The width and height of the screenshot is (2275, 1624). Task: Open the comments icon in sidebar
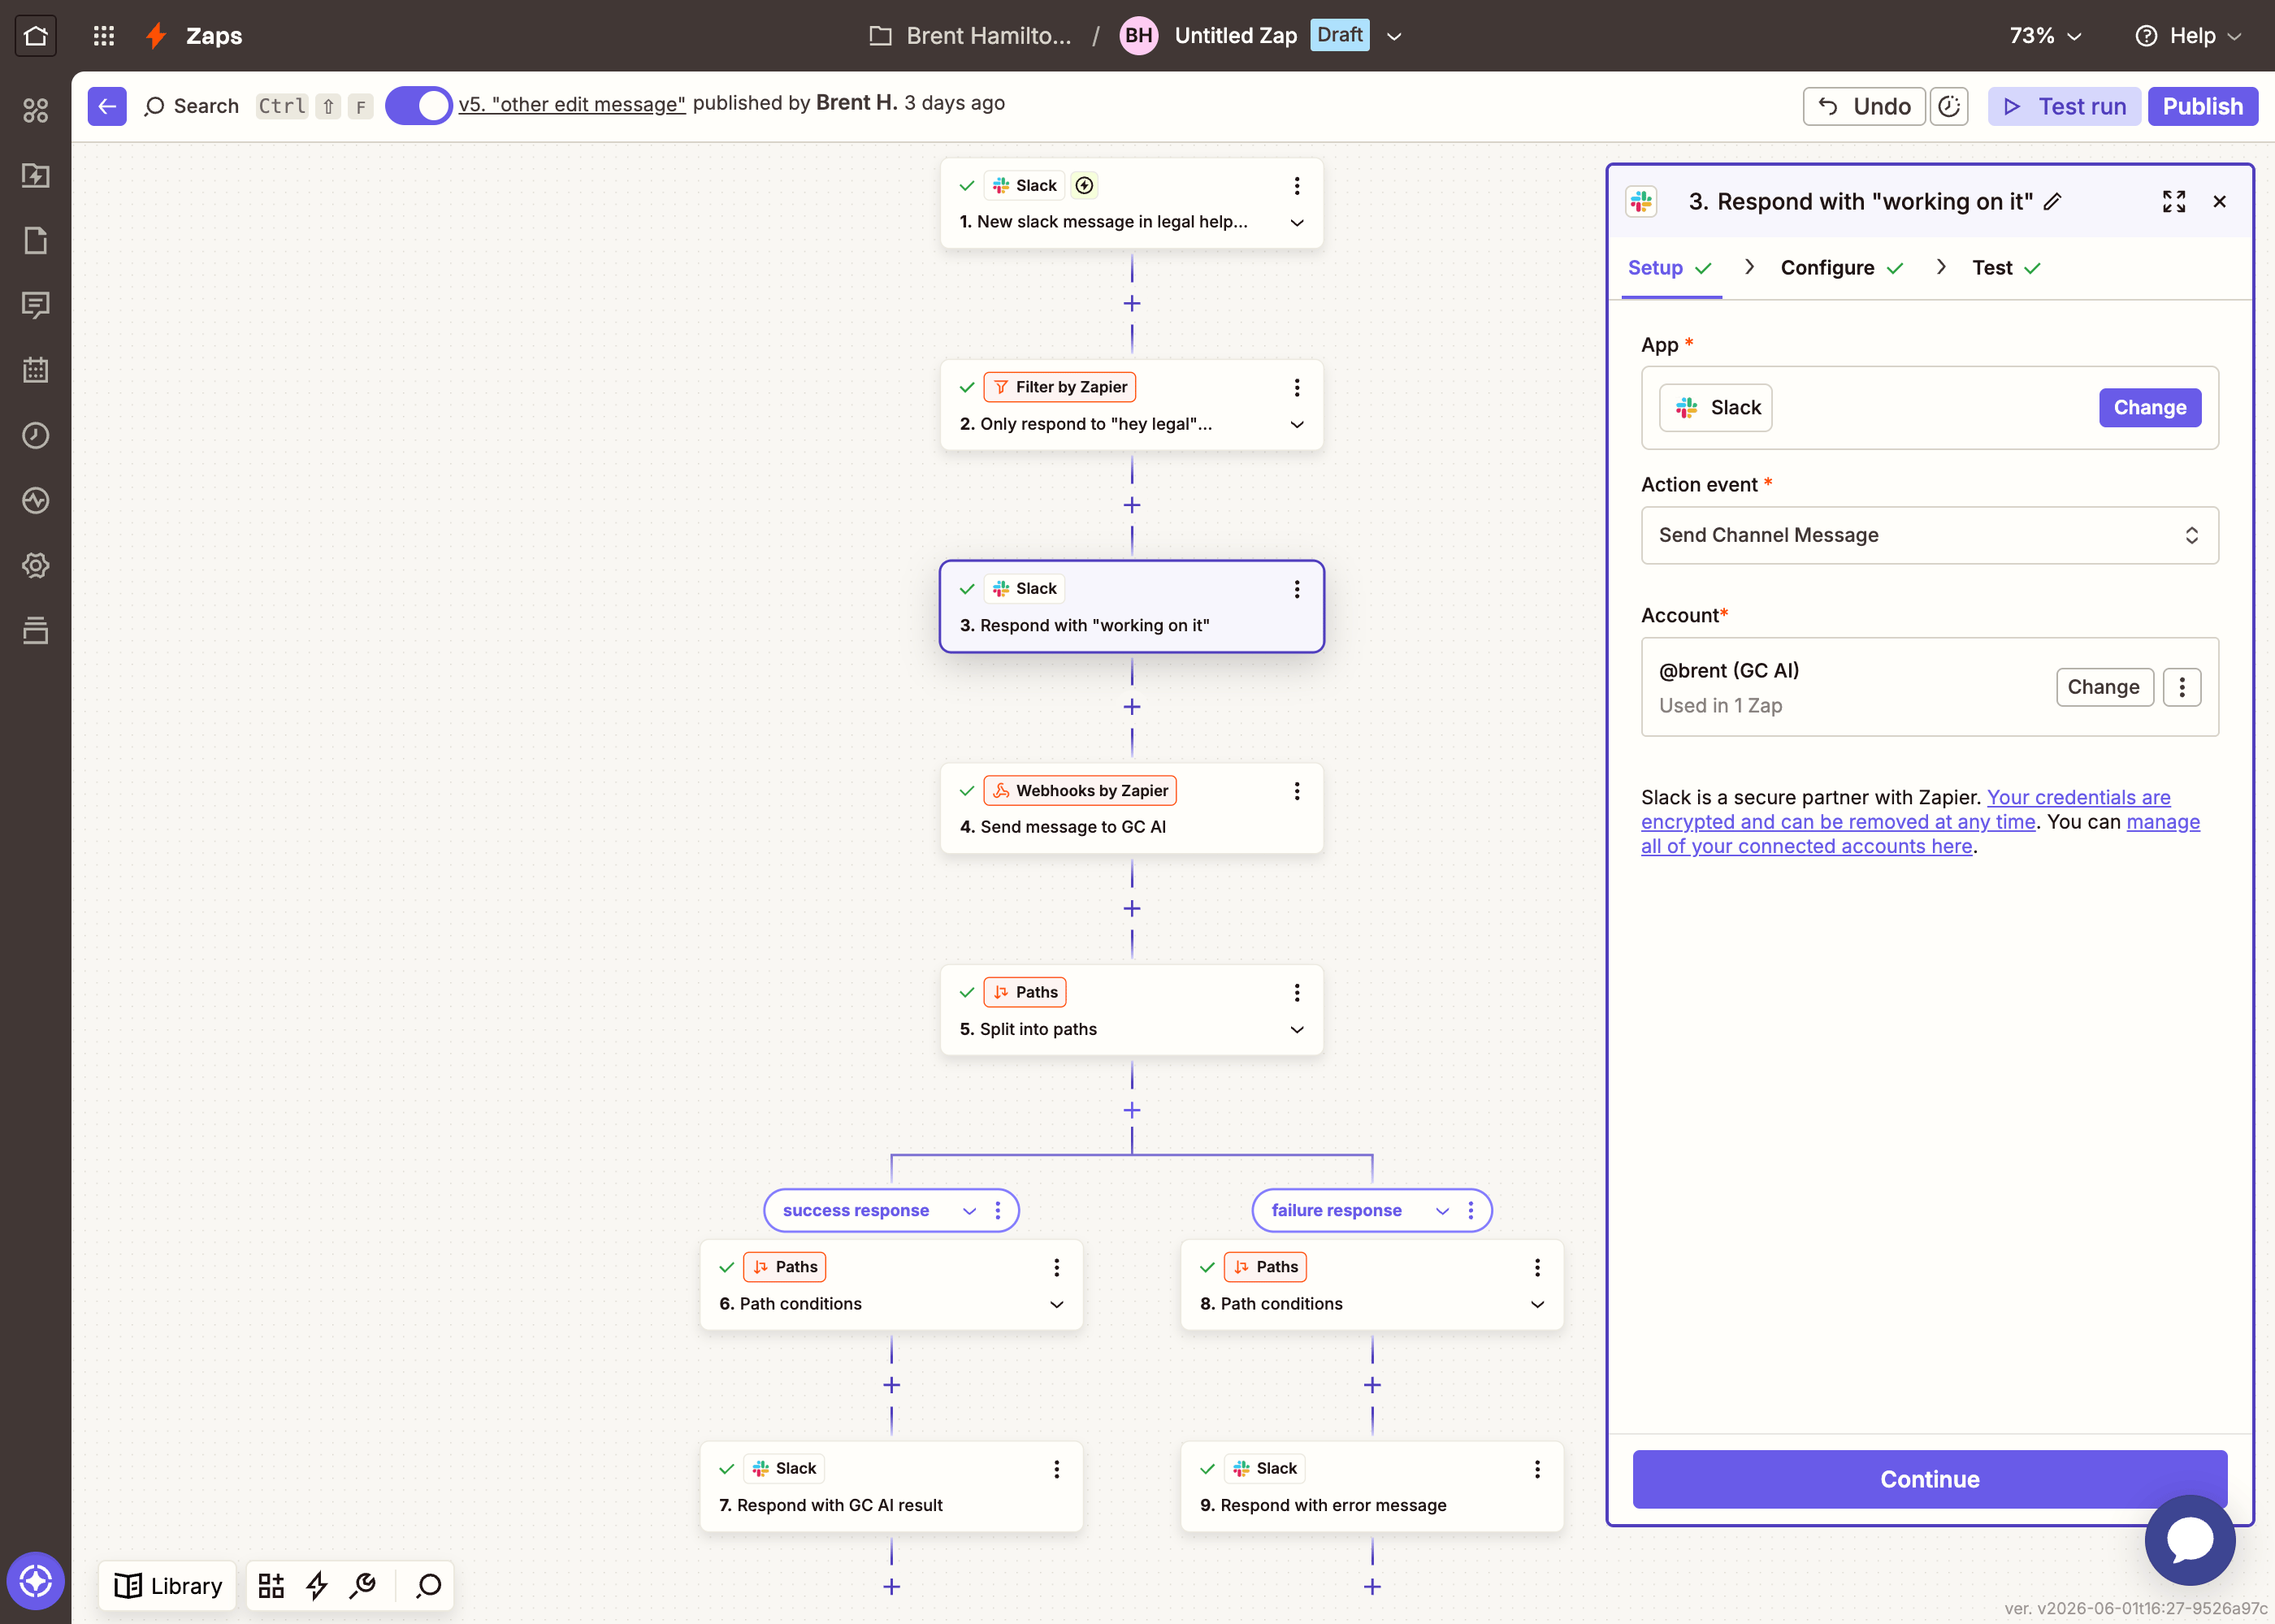(35, 305)
